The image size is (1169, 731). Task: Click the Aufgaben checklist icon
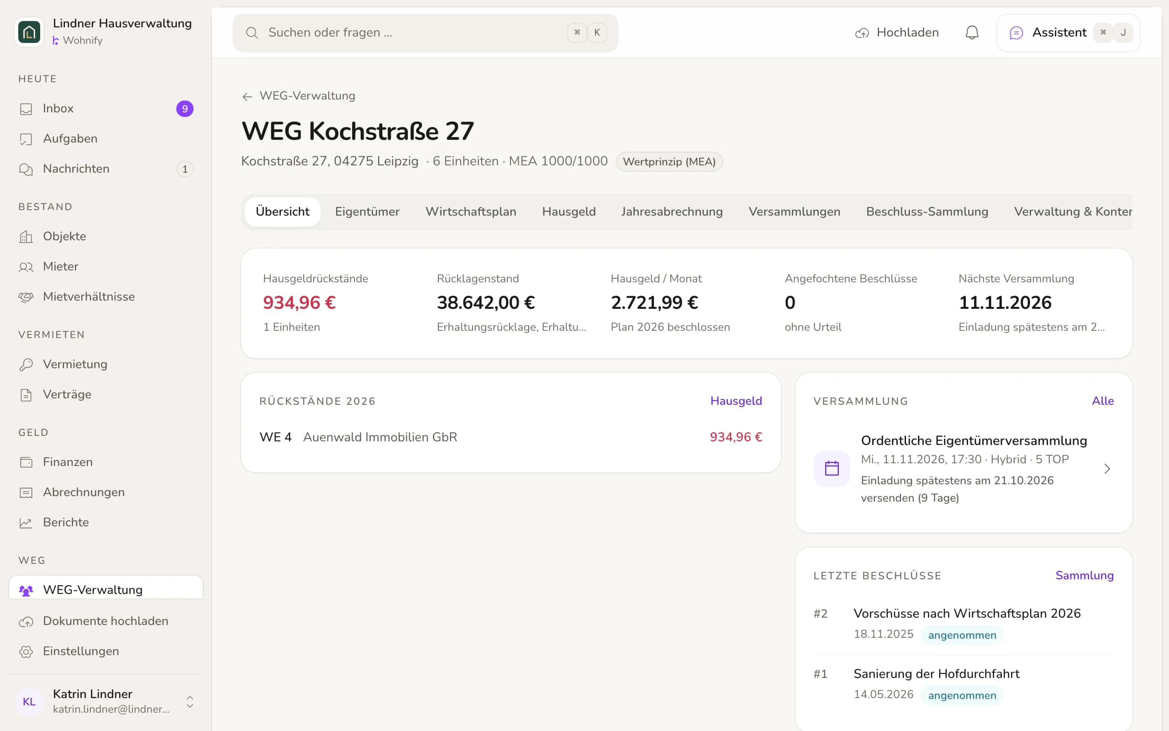coord(26,139)
